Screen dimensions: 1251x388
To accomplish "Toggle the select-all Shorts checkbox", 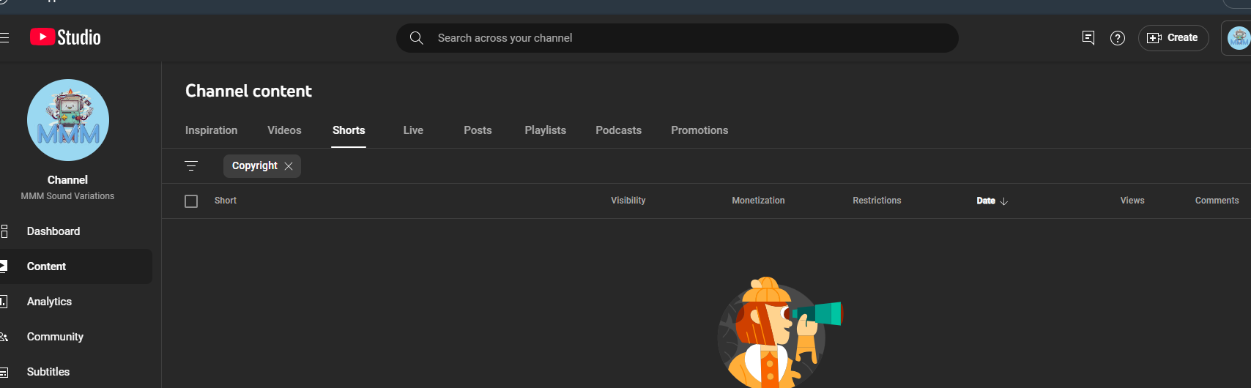I will (x=191, y=201).
